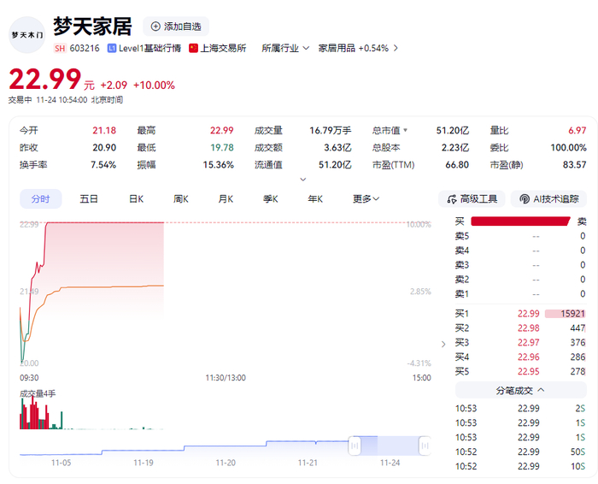This screenshot has width=598, height=484.
Task: Open the 更多 periods dropdown
Action: [x=366, y=199]
